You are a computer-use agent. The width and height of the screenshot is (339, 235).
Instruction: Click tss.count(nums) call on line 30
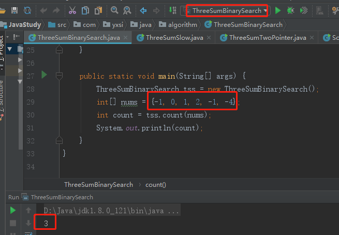coord(176,115)
